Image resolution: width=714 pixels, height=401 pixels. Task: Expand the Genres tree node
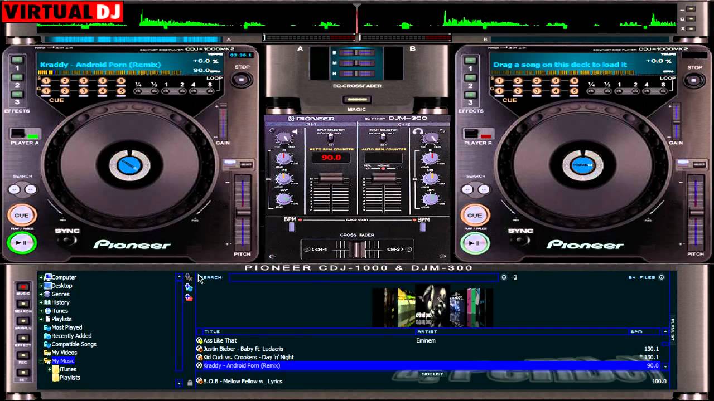click(41, 294)
